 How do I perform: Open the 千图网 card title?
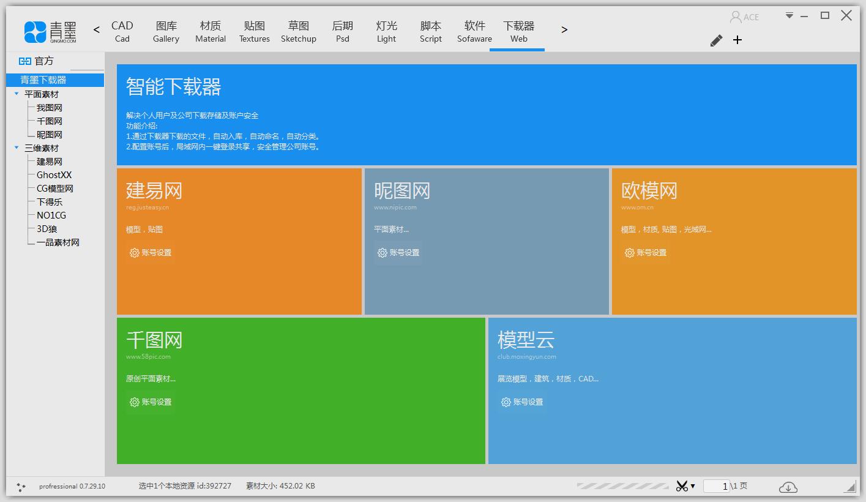[154, 340]
